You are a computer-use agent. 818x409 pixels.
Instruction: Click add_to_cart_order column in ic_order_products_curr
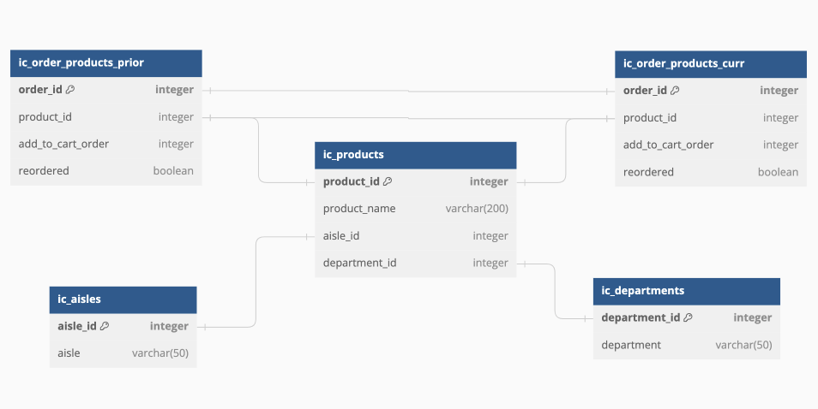(x=710, y=145)
